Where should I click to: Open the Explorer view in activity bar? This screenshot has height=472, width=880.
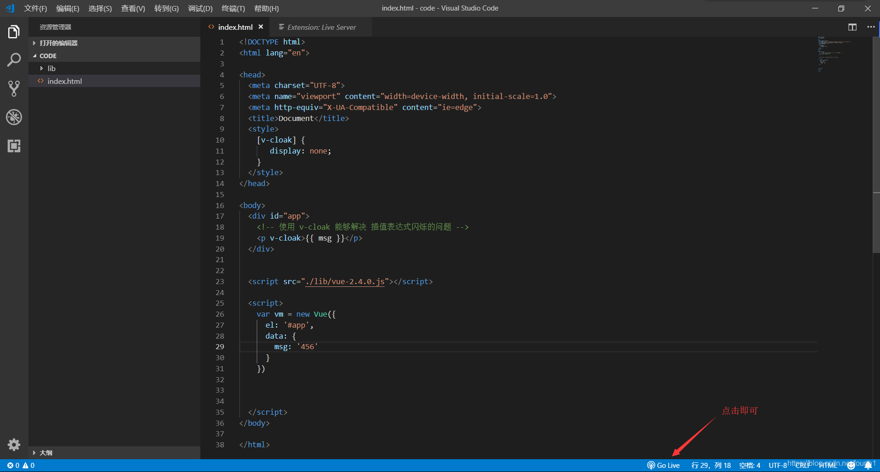[x=14, y=32]
